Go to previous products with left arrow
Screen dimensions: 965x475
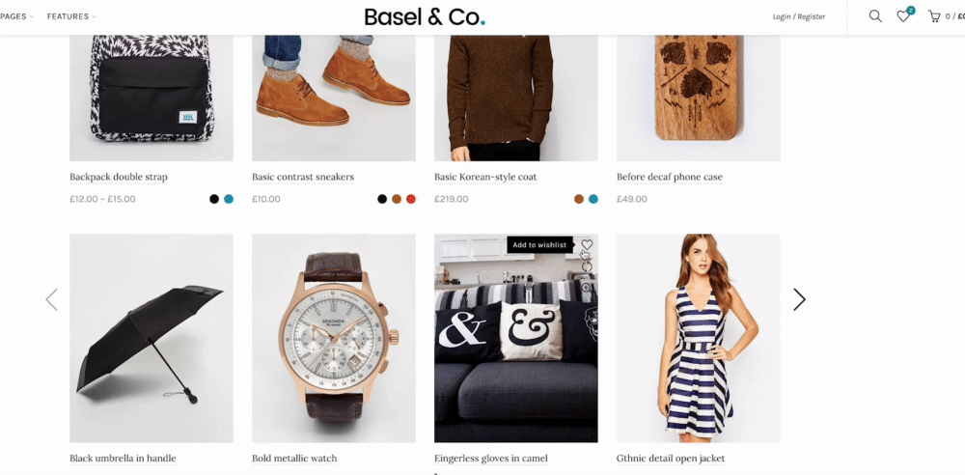(x=52, y=299)
